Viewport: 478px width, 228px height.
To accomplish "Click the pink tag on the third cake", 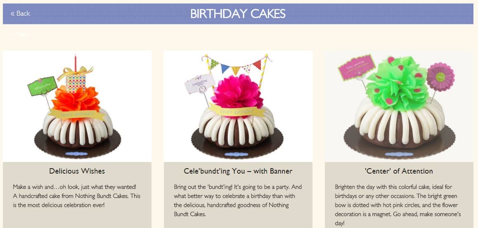I will click(x=356, y=67).
